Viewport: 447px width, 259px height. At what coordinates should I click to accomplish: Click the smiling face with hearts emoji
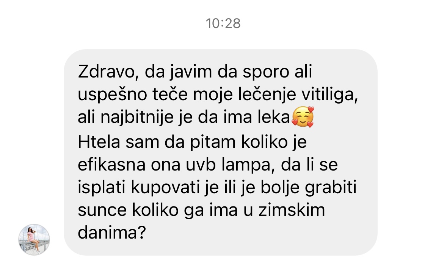point(303,117)
